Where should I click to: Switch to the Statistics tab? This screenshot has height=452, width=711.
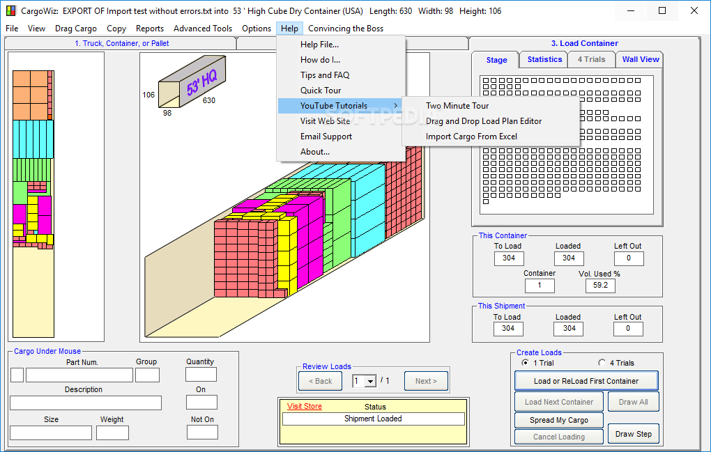tap(544, 59)
